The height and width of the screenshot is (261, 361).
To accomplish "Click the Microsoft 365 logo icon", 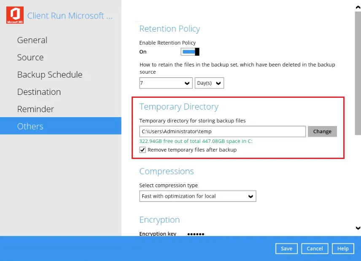I will (15, 16).
